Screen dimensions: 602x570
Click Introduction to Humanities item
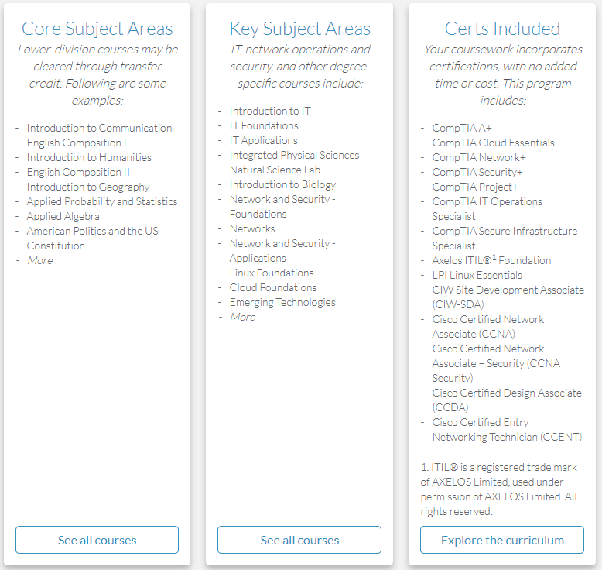pyautogui.click(x=89, y=157)
